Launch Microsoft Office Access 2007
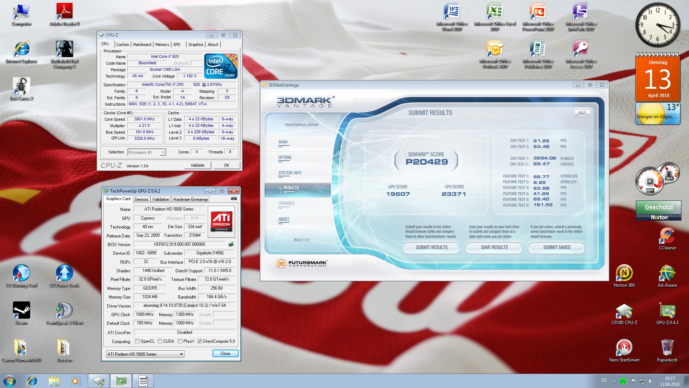Viewport: 689px width, 388px height. pyautogui.click(x=581, y=55)
